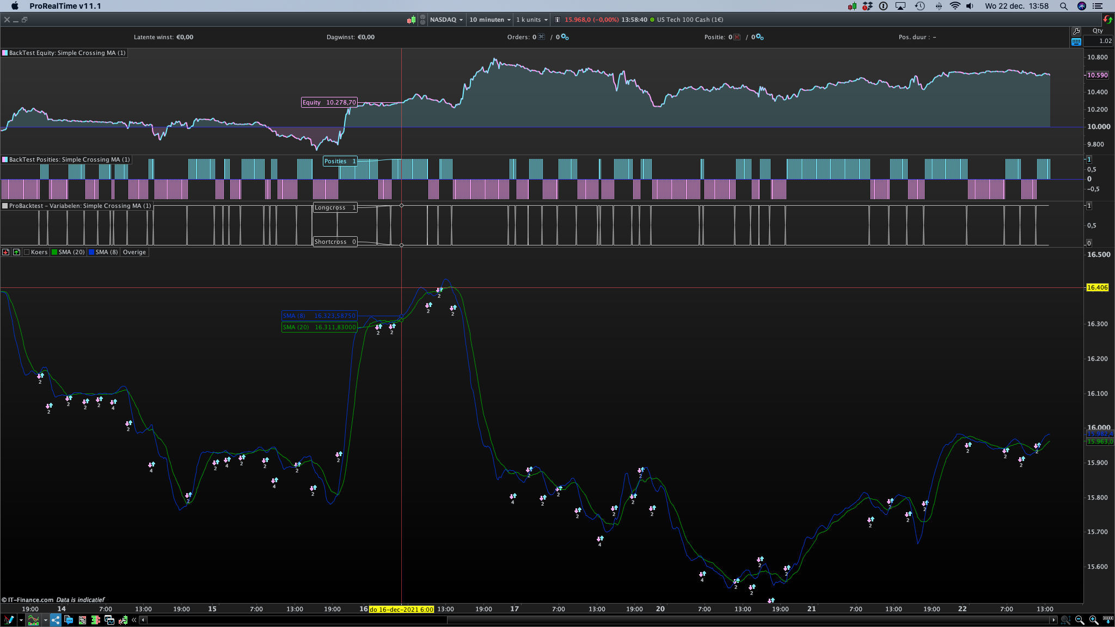
Task: Click the zoom out magnifier
Action: pyautogui.click(x=1079, y=620)
